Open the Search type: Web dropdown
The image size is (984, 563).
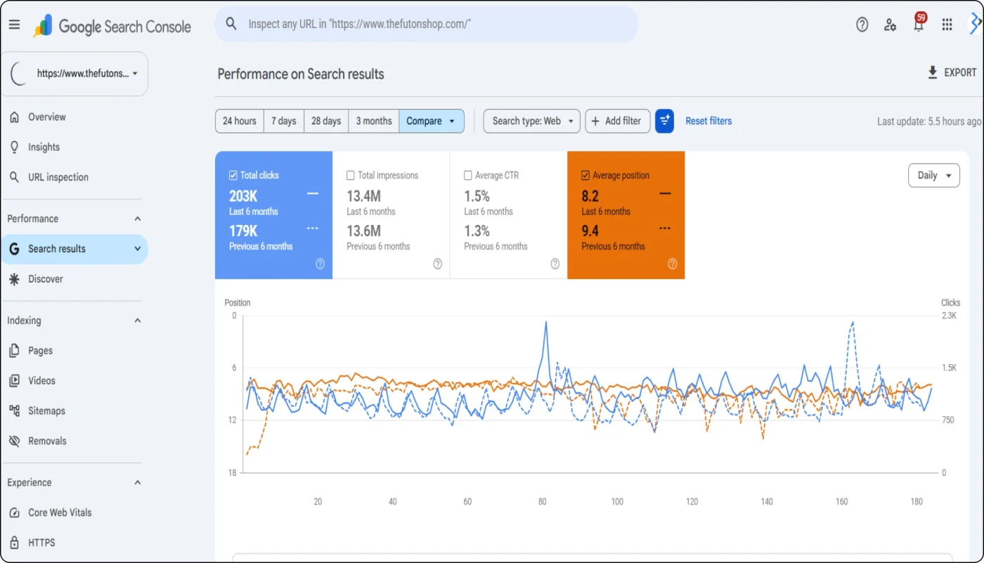[532, 121]
